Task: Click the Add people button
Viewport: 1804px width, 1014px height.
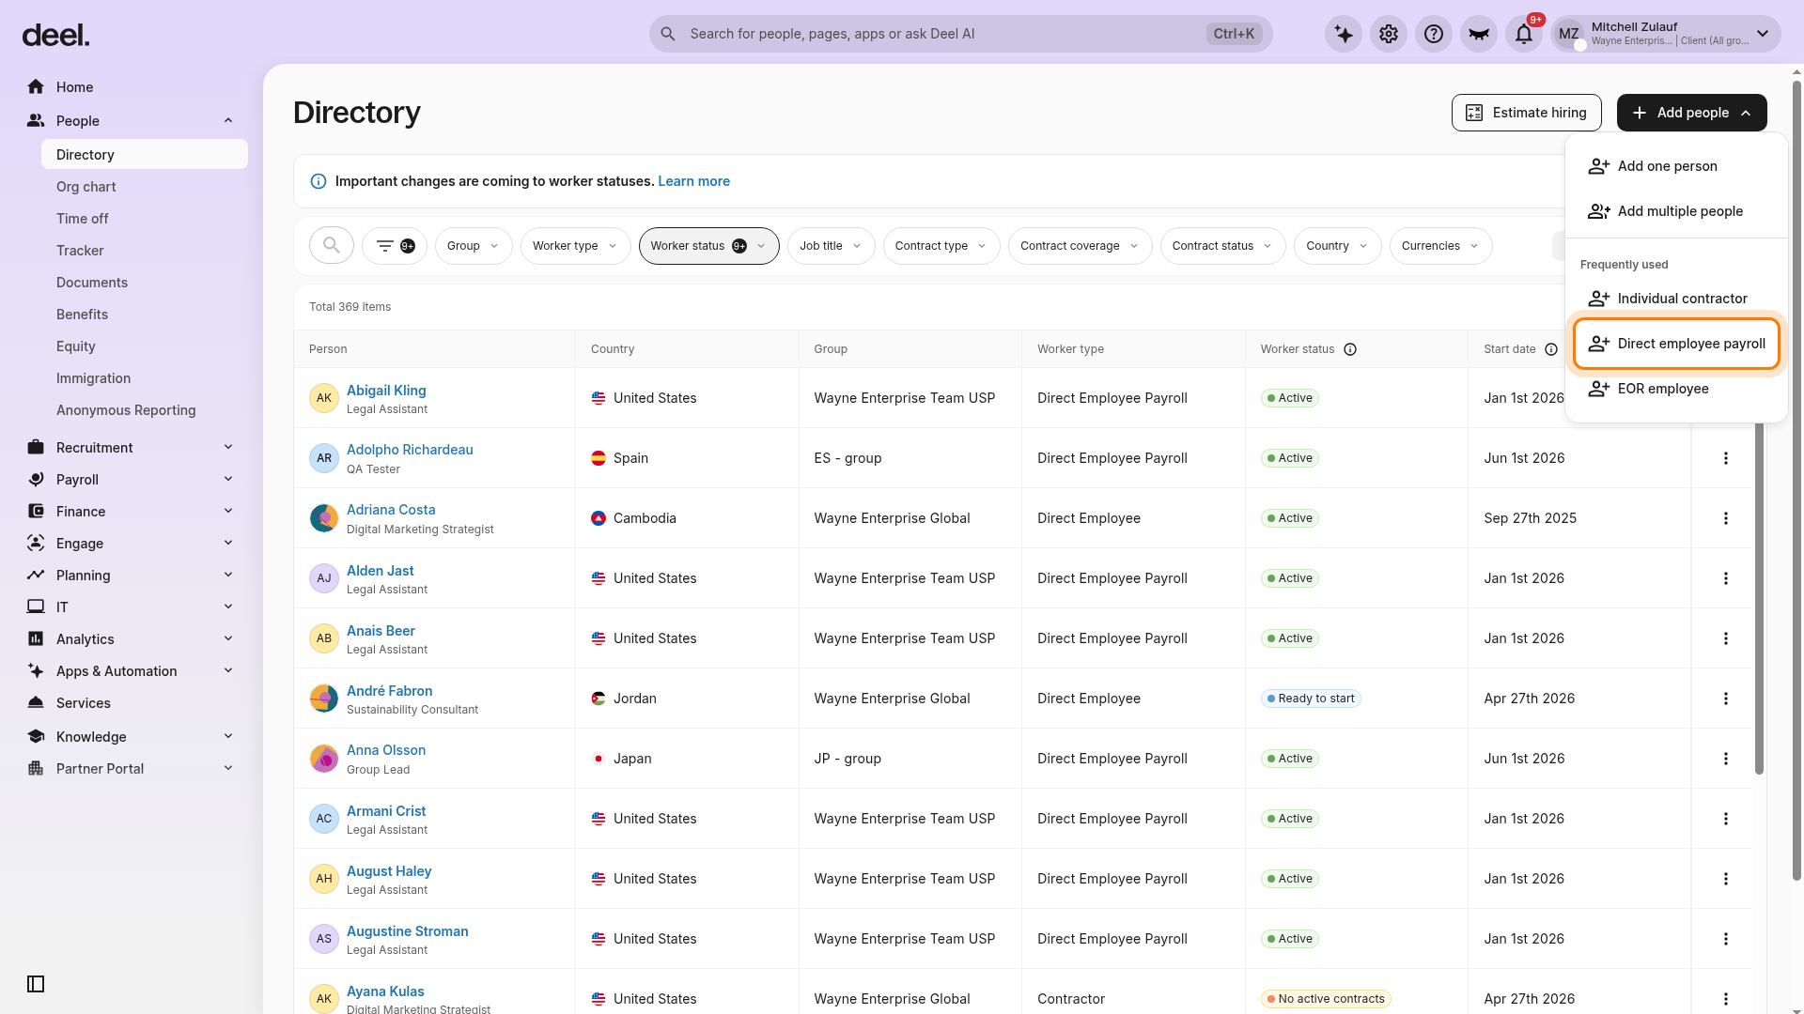Action: pyautogui.click(x=1691, y=113)
